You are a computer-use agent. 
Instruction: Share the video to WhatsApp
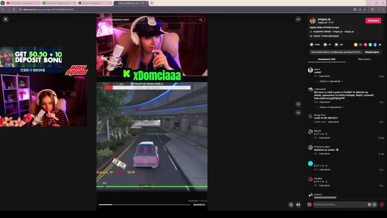point(370,45)
